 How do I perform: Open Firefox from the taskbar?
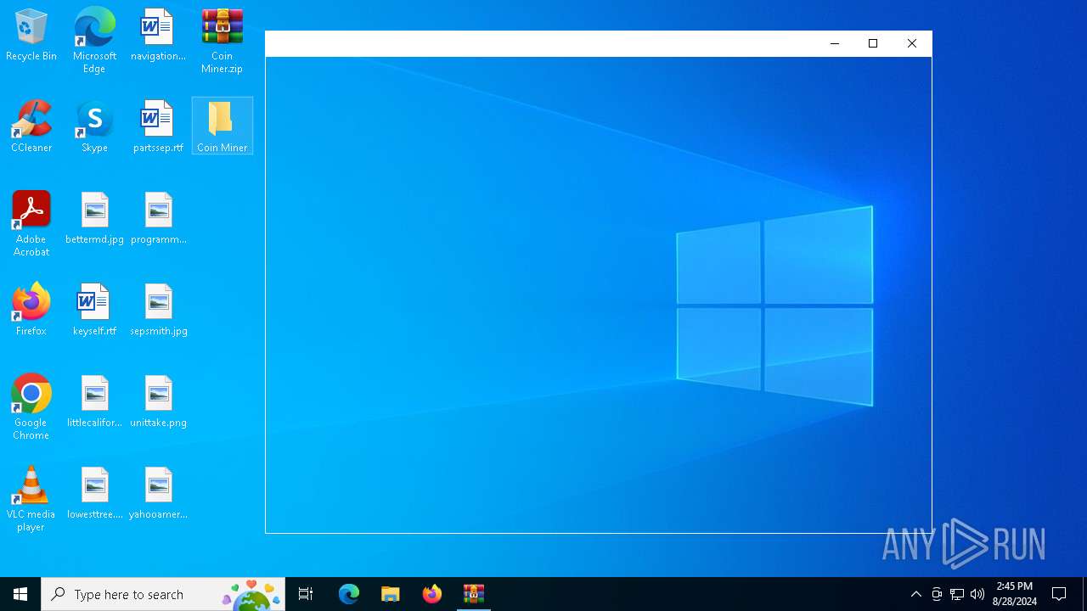[431, 594]
